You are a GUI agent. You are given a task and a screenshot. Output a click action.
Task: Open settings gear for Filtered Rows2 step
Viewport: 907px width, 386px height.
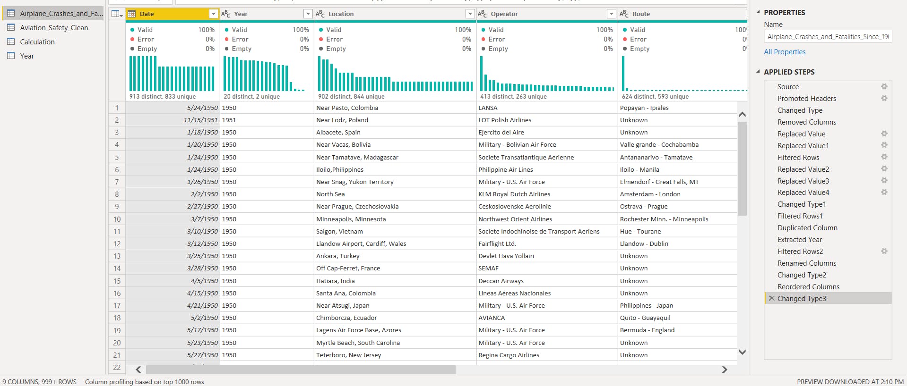[884, 251]
